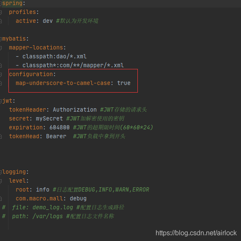Click the 'Authorization' value
The image size is (241, 241).
coord(75,110)
